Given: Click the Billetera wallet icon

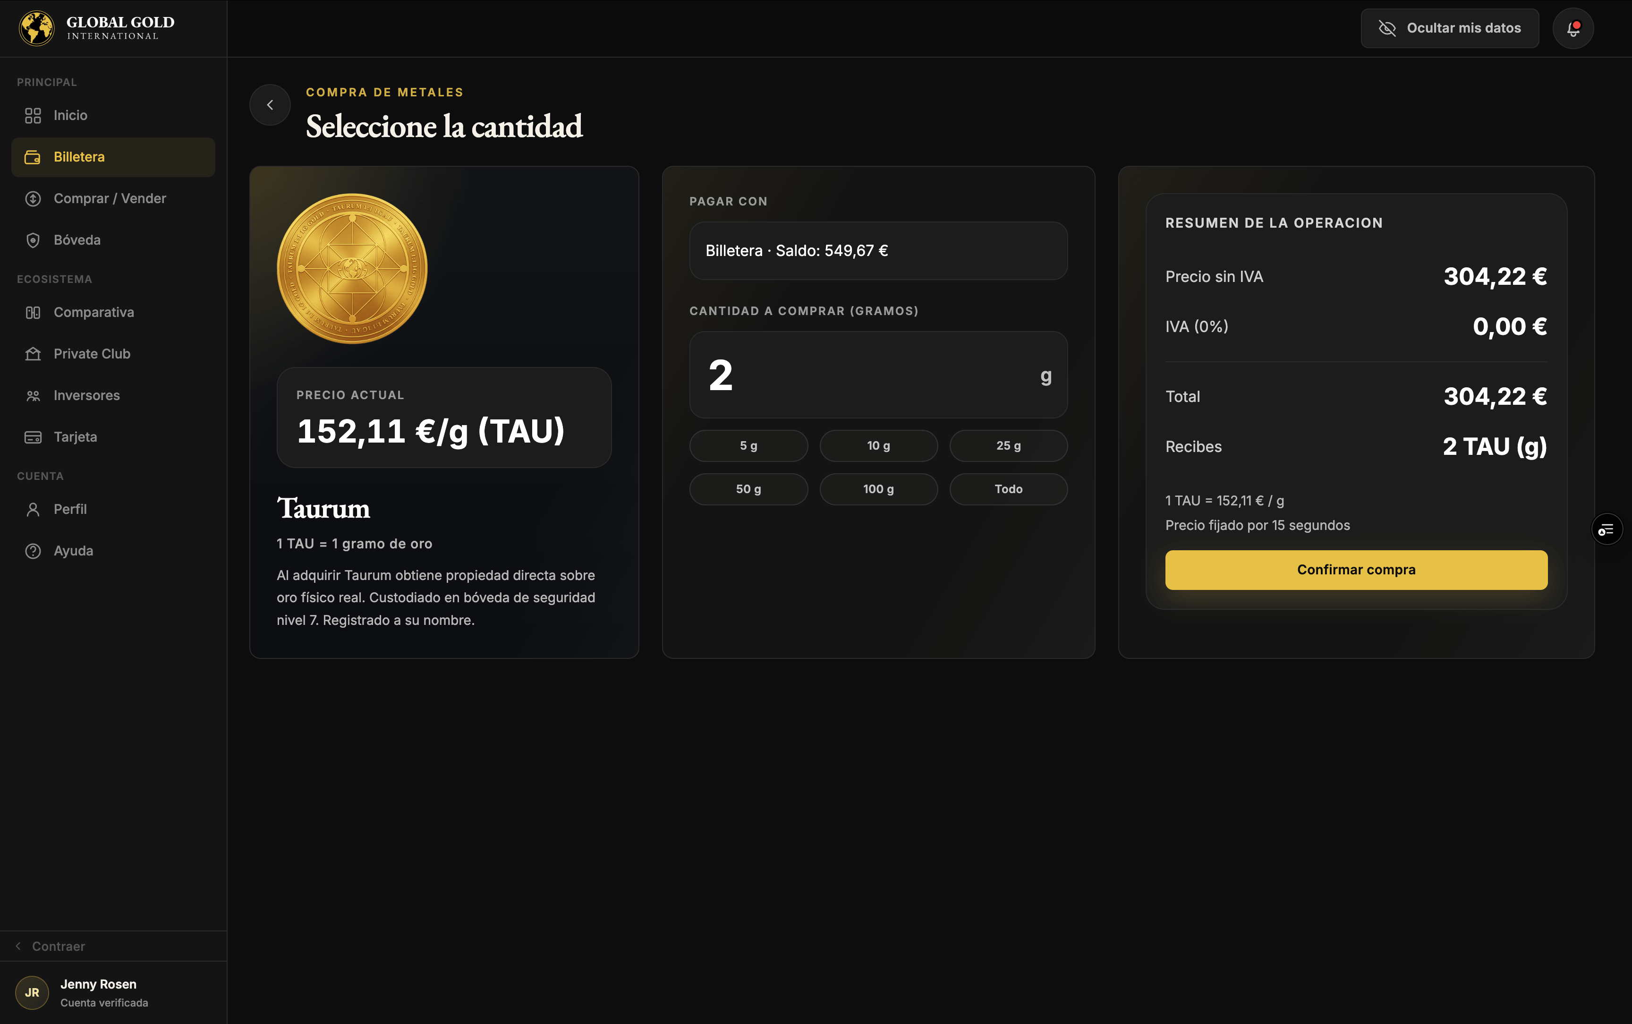Looking at the screenshot, I should point(33,157).
